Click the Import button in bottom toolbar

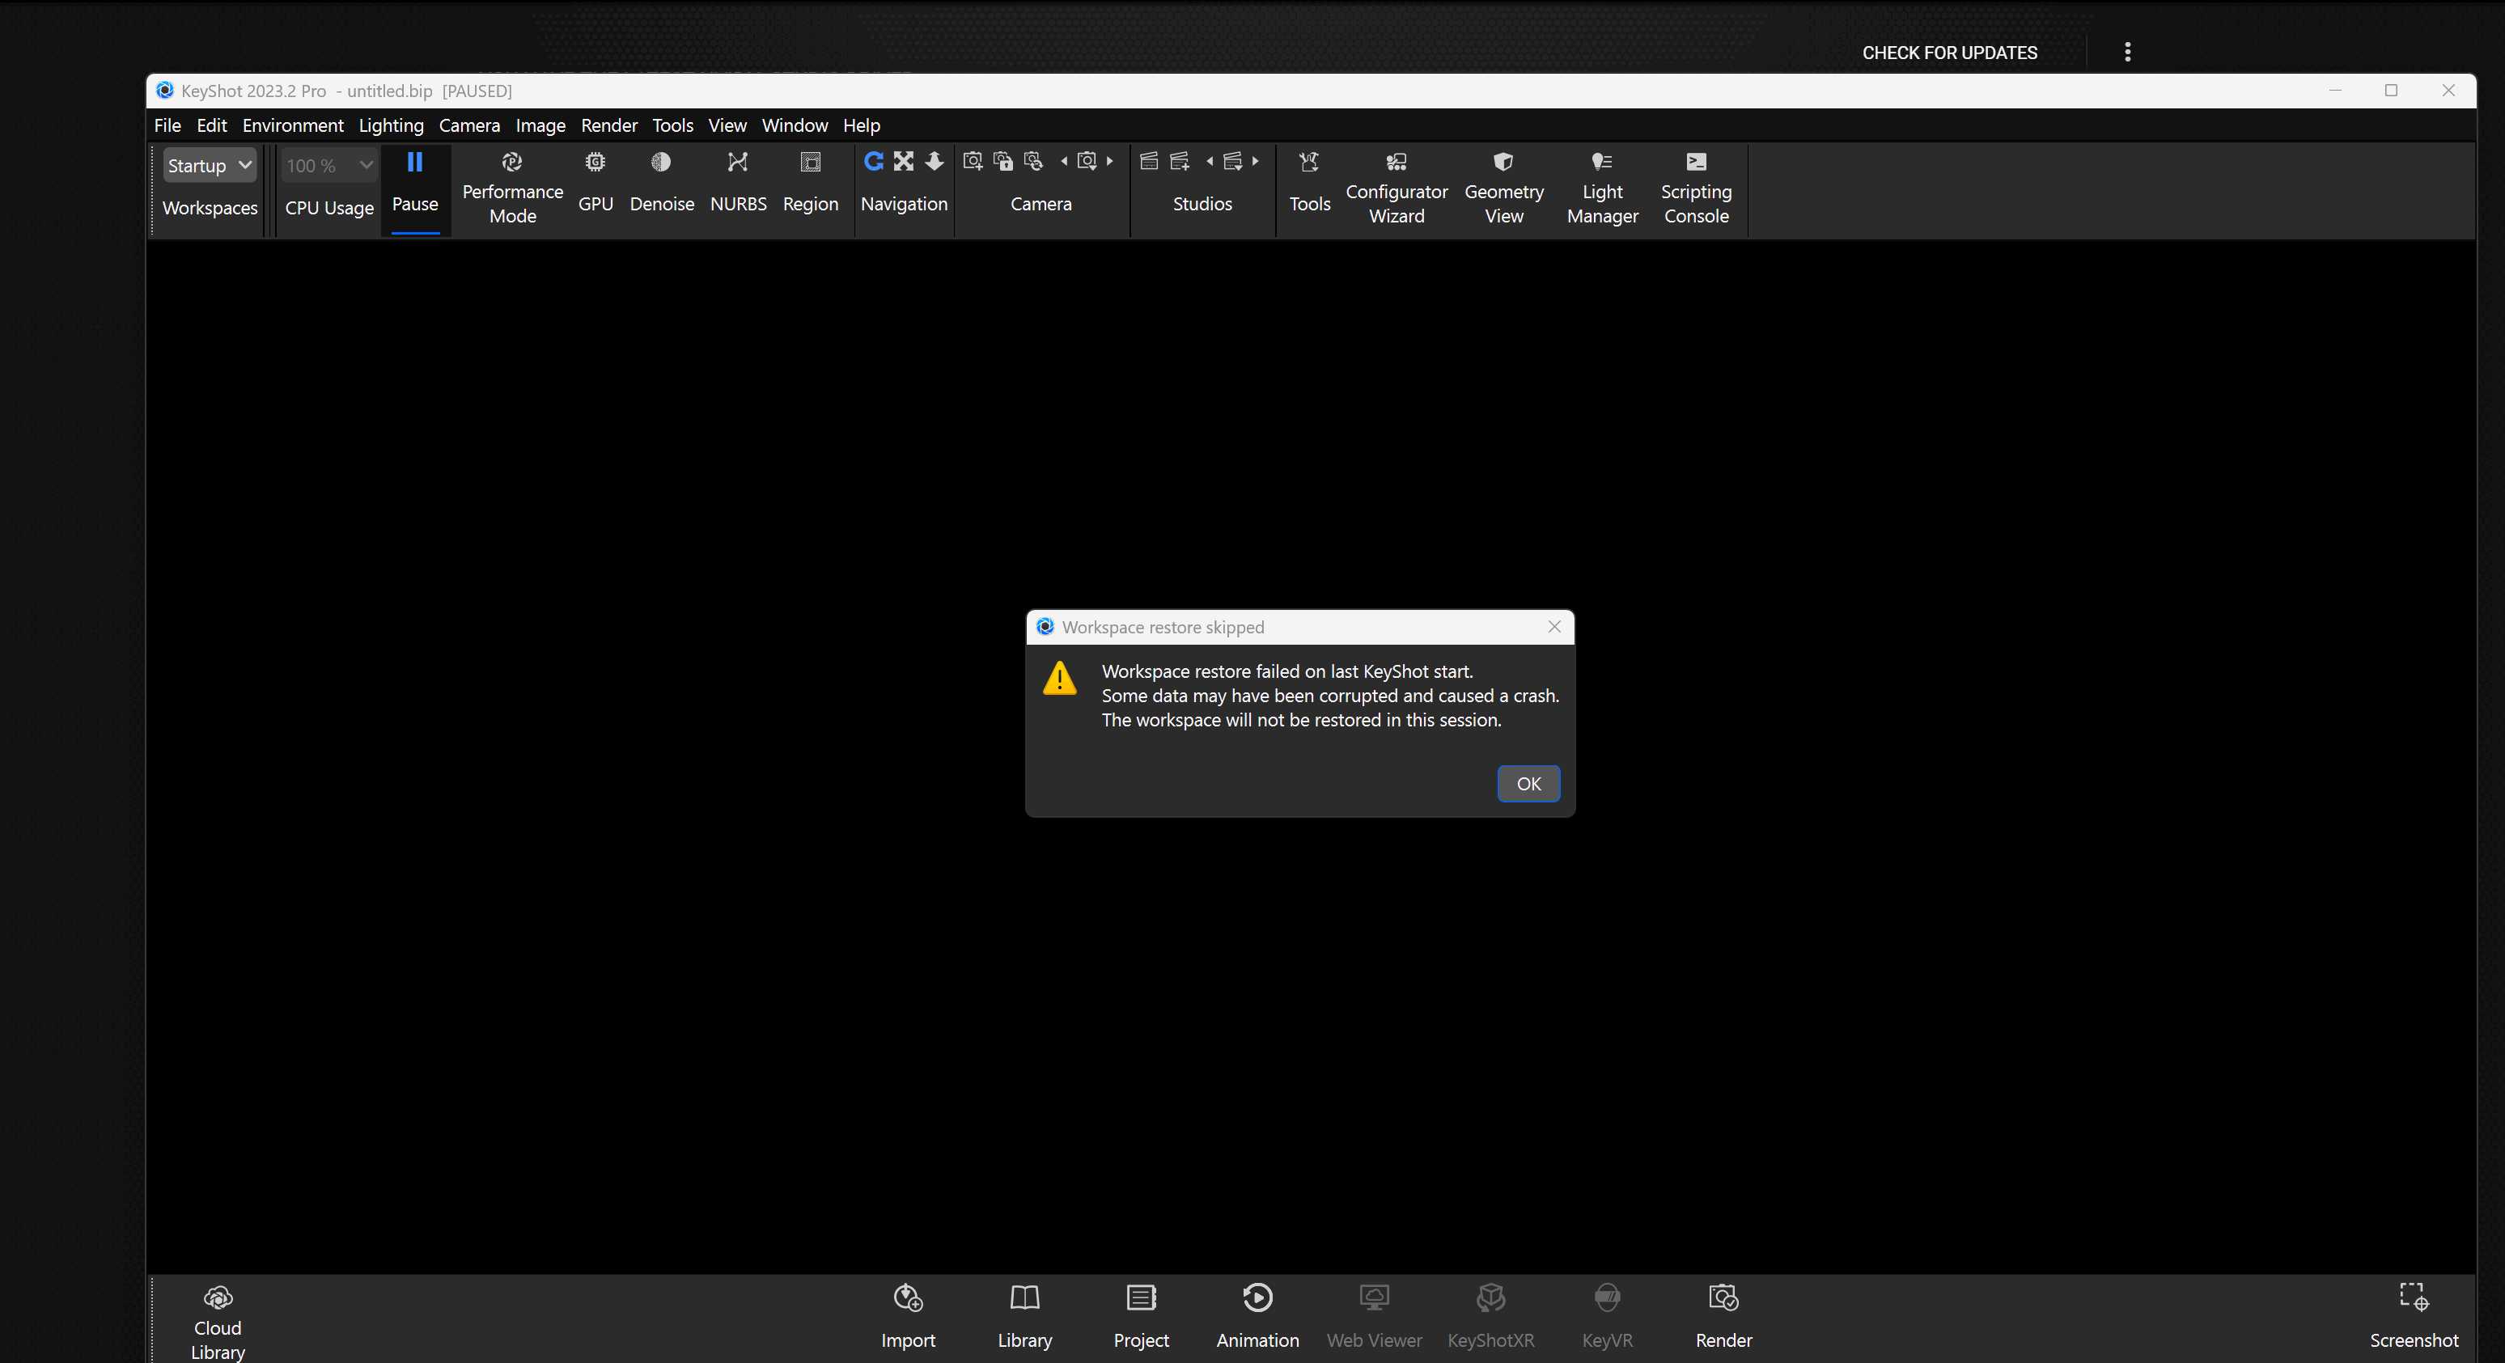point(907,1316)
